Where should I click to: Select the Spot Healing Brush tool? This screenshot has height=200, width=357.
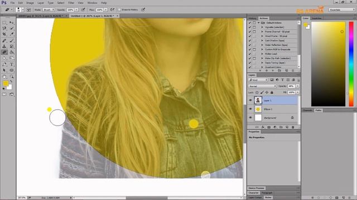pos(4,41)
